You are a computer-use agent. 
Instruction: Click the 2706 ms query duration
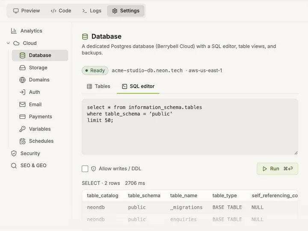(x=135, y=183)
